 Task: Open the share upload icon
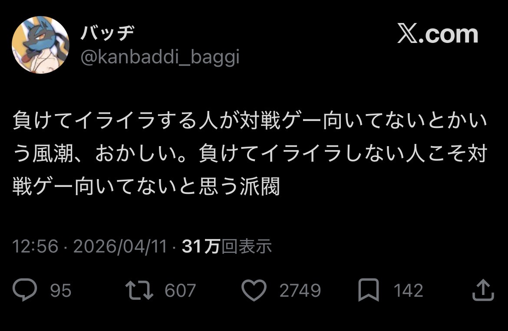[483, 290]
